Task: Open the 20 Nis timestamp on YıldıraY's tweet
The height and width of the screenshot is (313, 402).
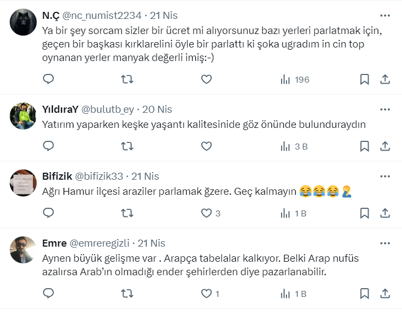Action: [157, 110]
